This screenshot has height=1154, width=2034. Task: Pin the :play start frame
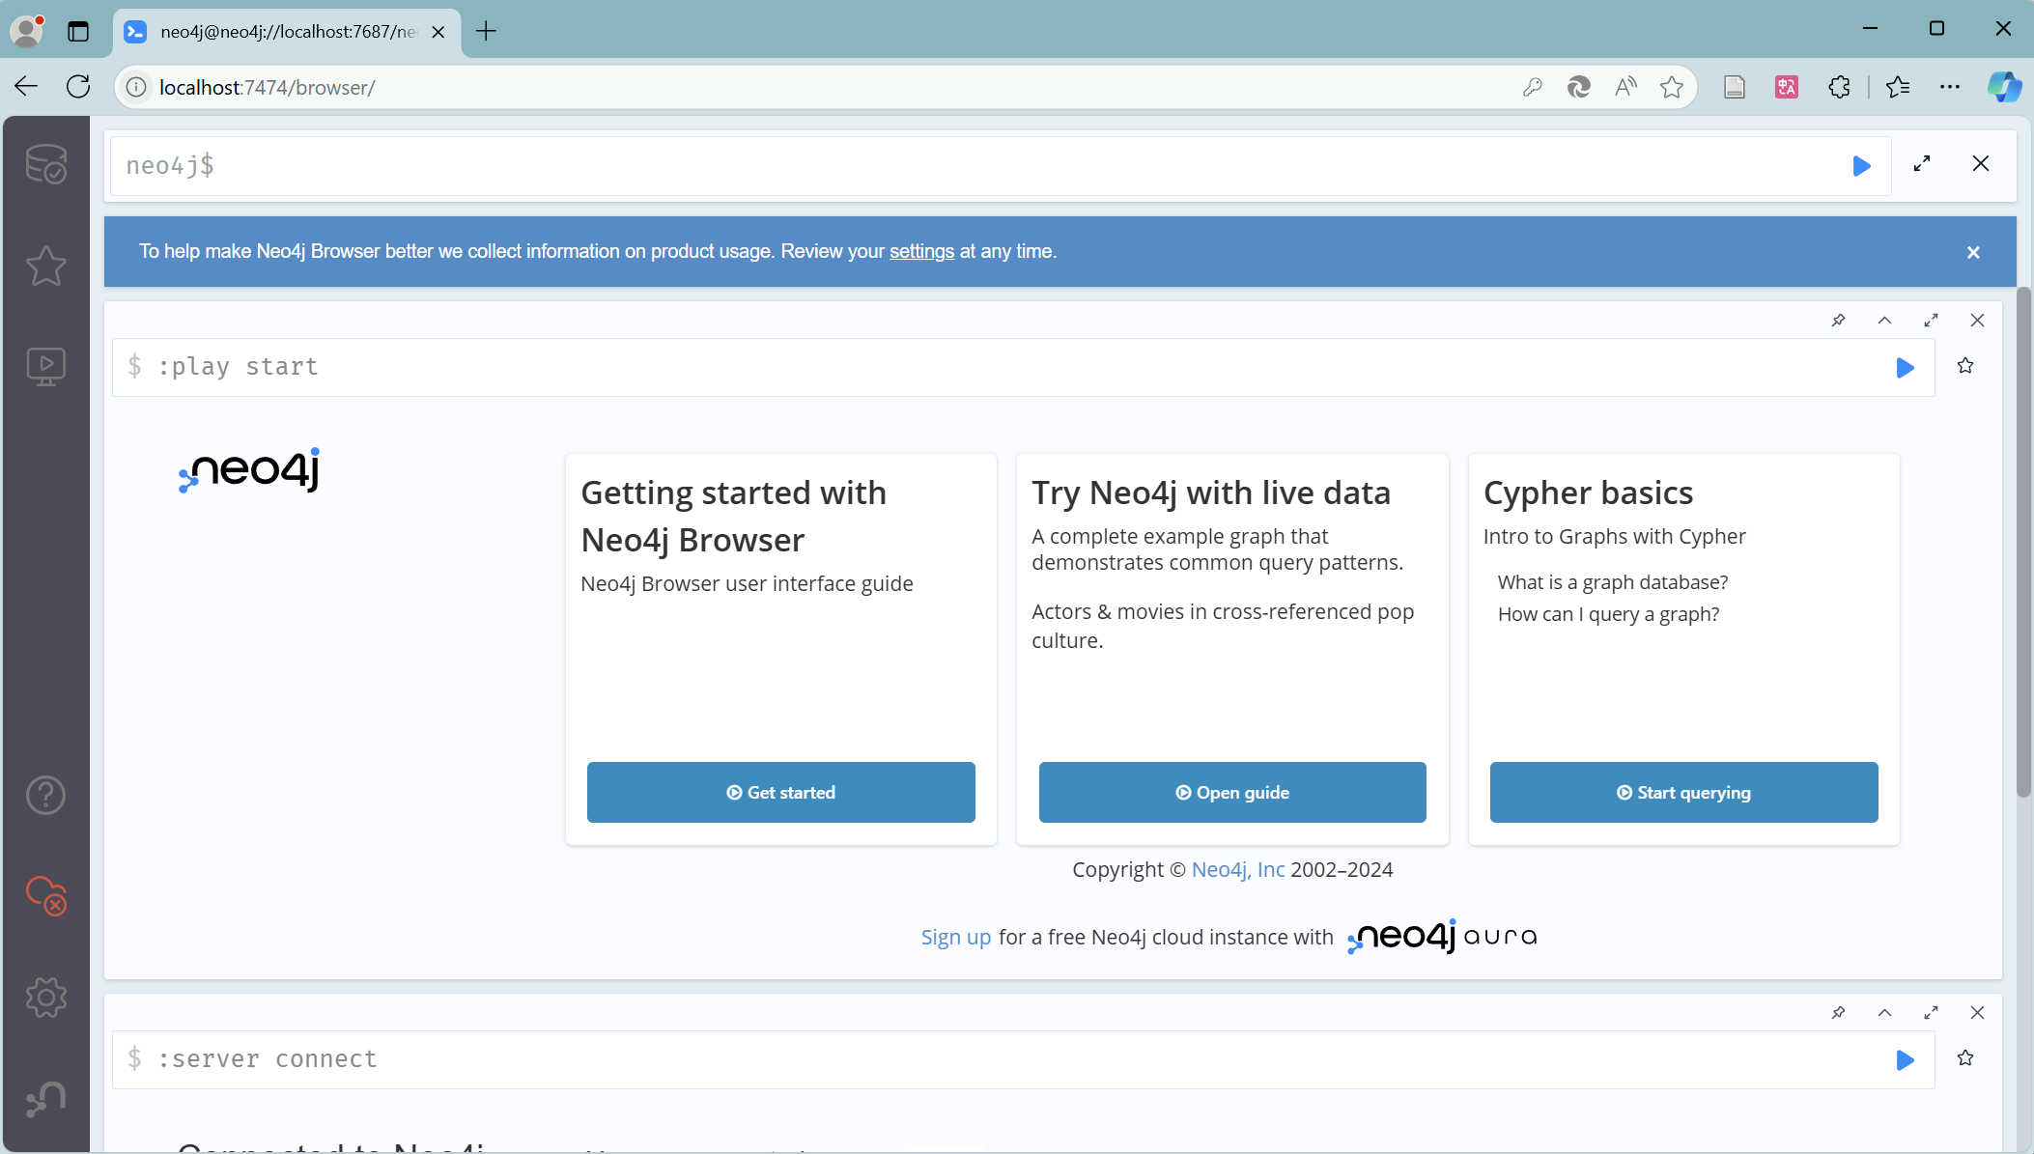point(1838,321)
